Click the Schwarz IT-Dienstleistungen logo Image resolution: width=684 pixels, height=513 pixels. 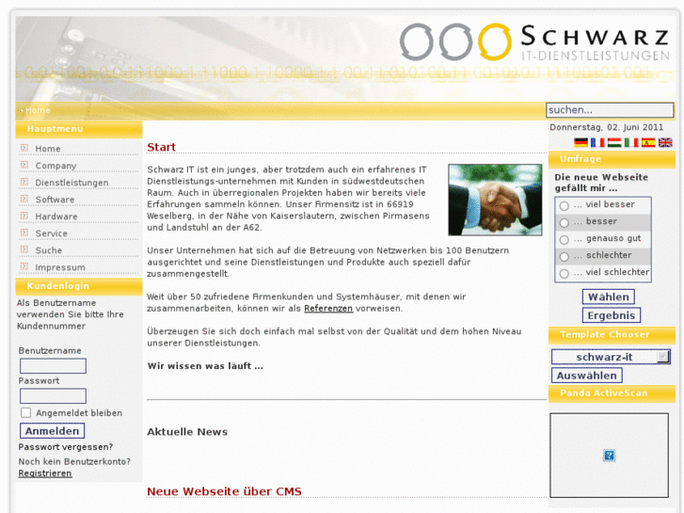(x=534, y=42)
